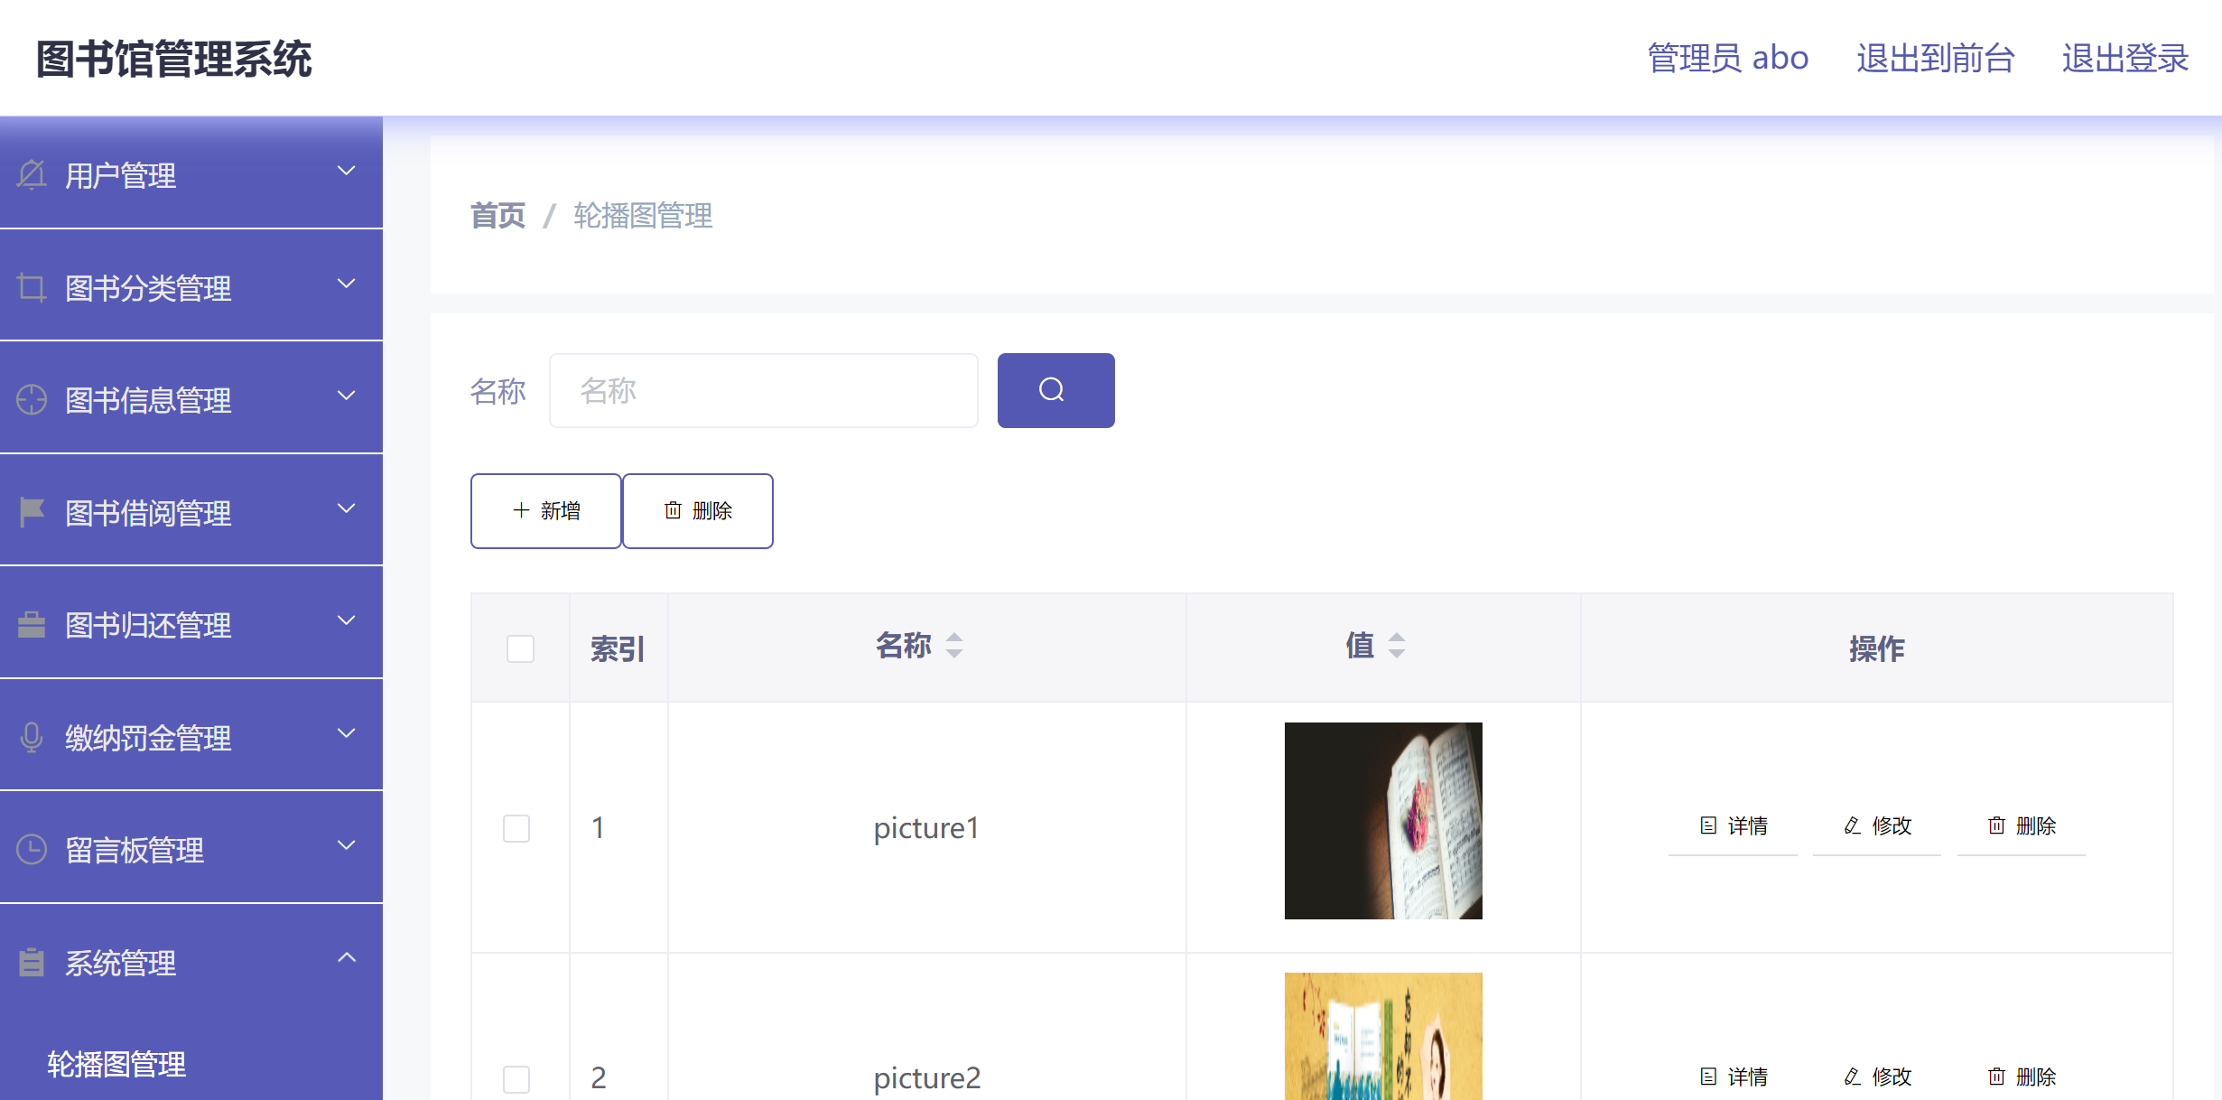This screenshot has width=2222, height=1100.
Task: Check the box for row picture2
Action: click(x=516, y=1079)
